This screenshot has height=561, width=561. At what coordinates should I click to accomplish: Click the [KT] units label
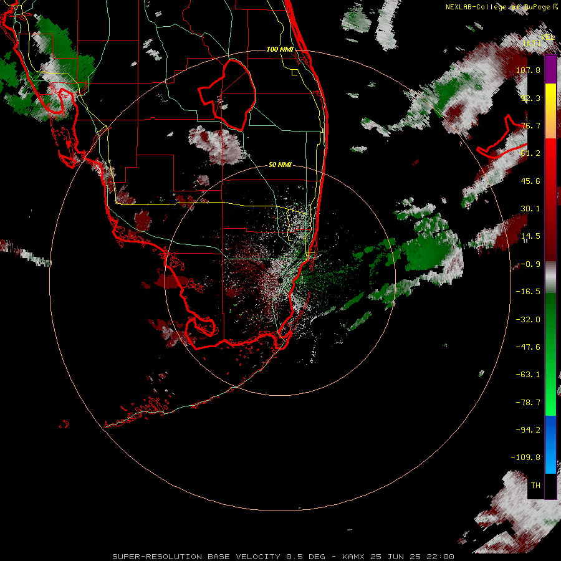click(532, 43)
